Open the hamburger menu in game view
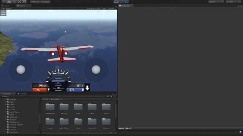This screenshot has height=136, width=243. pos(3,13)
